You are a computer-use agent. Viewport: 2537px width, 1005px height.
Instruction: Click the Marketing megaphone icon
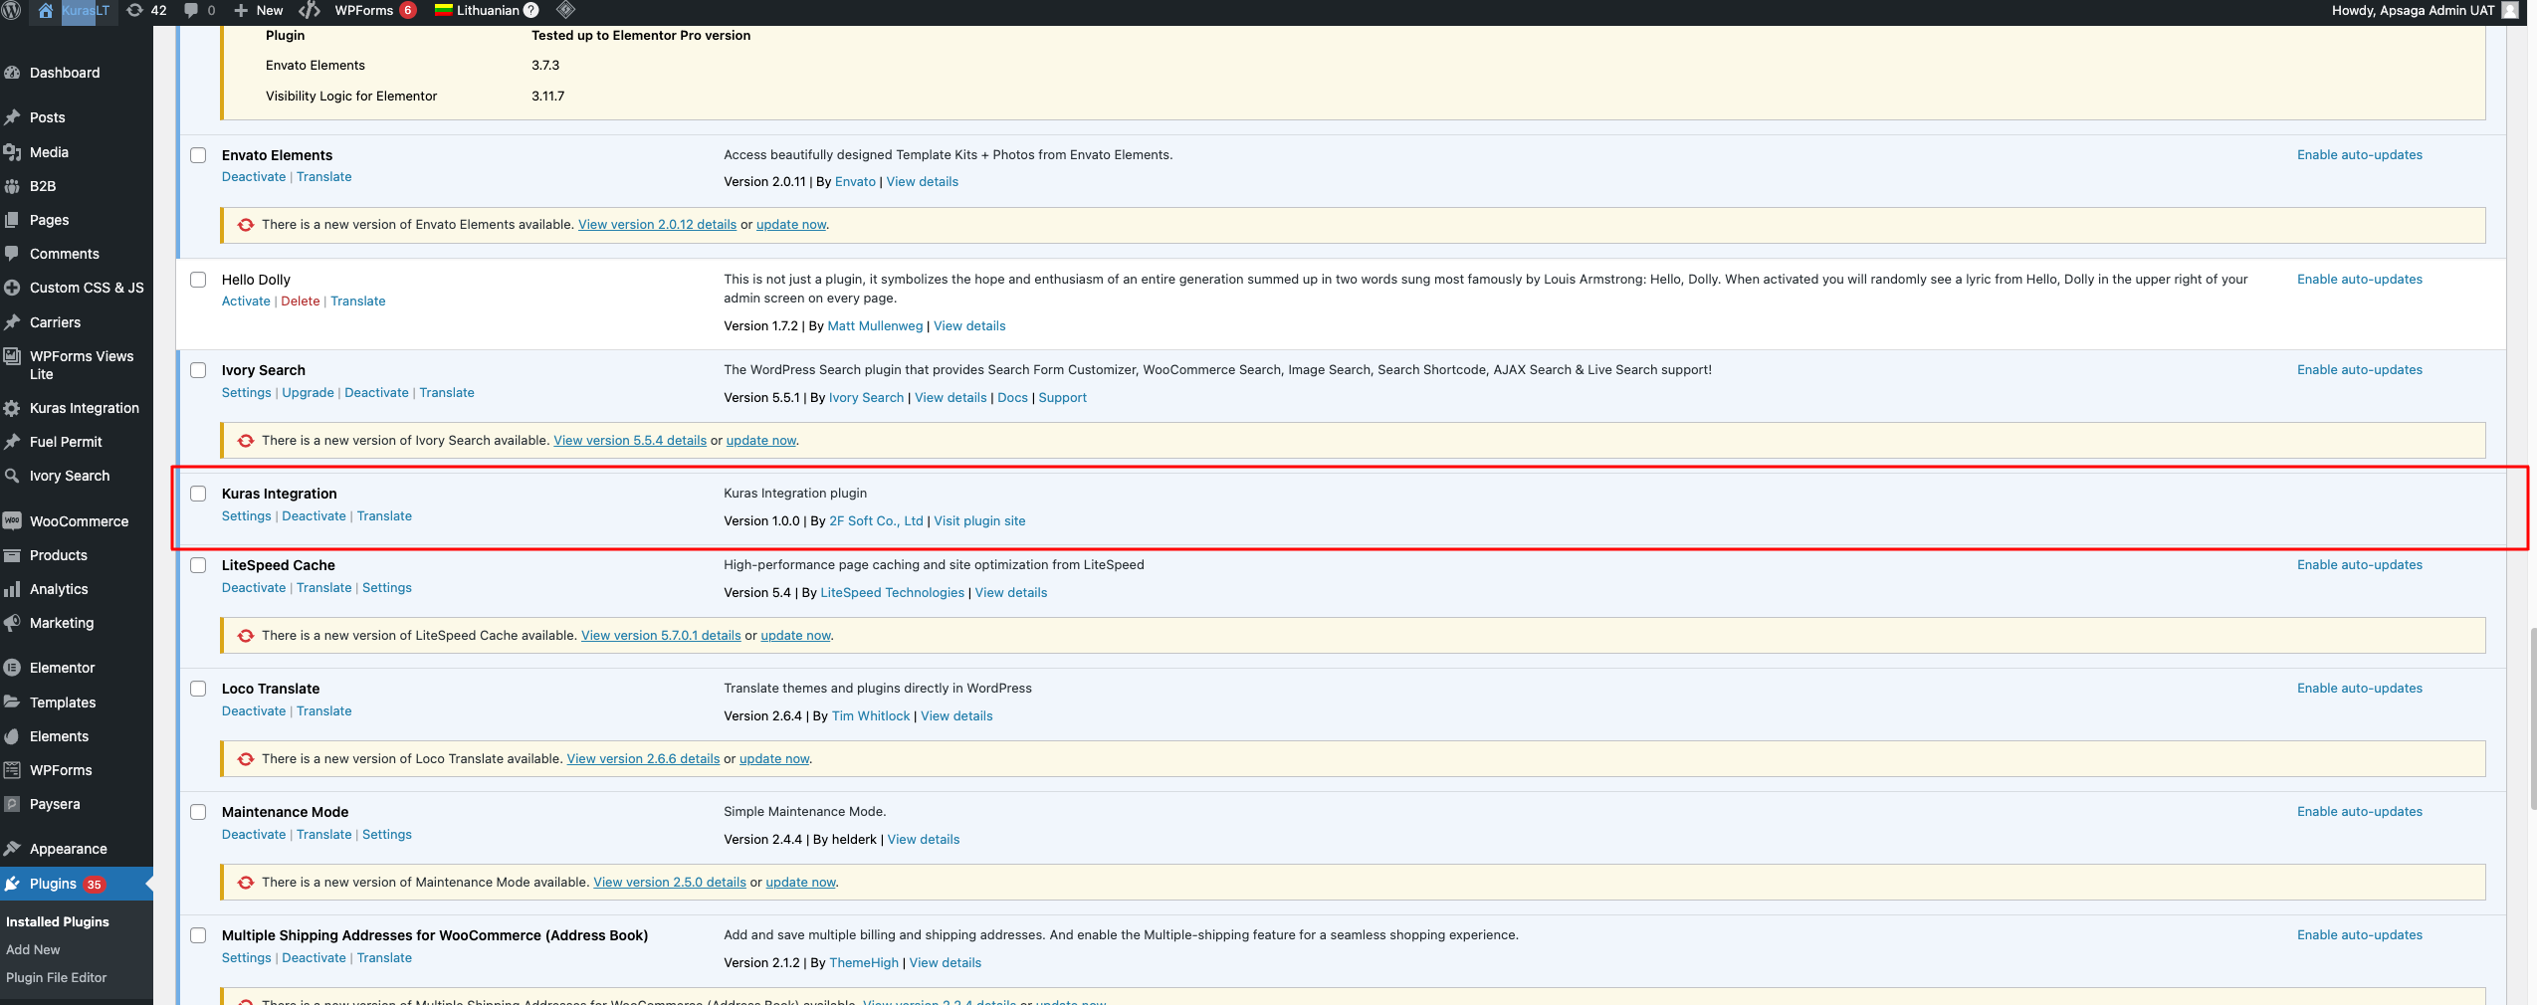click(13, 623)
